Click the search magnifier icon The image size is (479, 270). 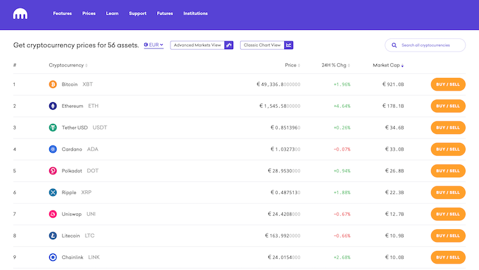point(394,45)
